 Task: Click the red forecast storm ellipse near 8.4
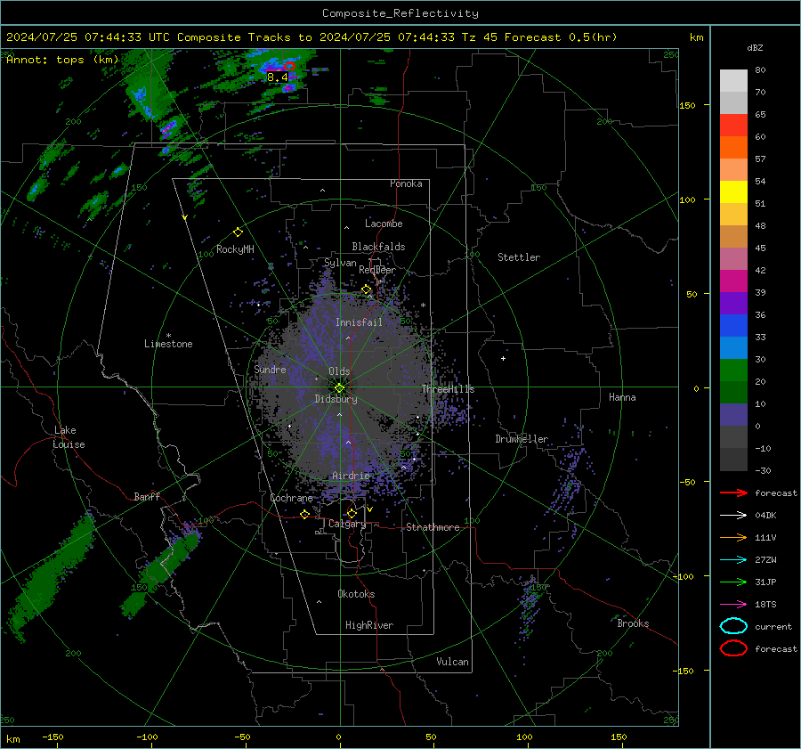tap(289, 66)
